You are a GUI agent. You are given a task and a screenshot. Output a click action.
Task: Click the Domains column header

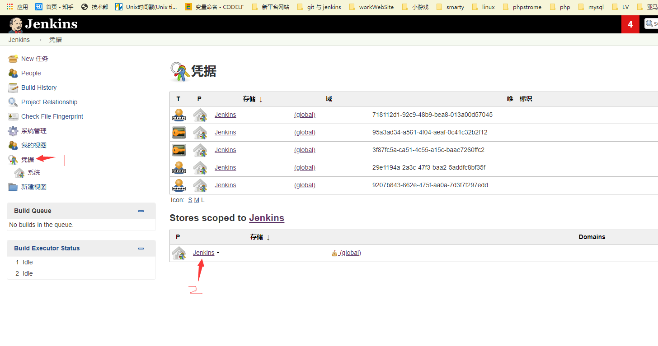click(x=592, y=237)
